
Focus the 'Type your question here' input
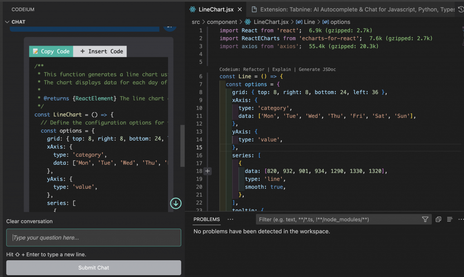(x=93, y=238)
